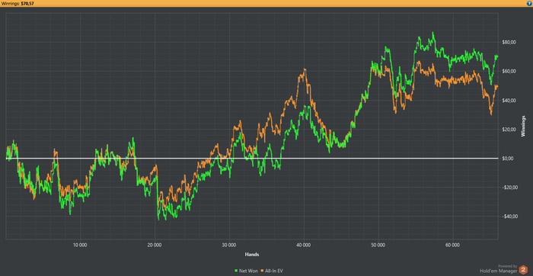Click the 10 000 hands axis label
The image size is (533, 276).
click(x=80, y=245)
